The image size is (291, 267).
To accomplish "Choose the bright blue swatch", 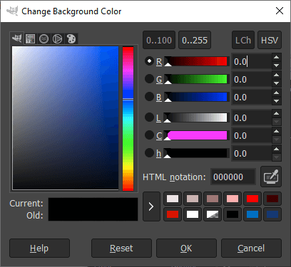I will (252, 214).
